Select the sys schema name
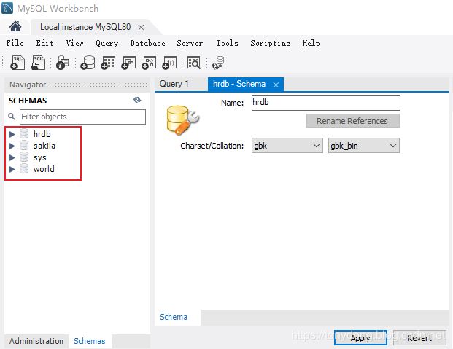The width and height of the screenshot is (453, 349). (x=40, y=157)
